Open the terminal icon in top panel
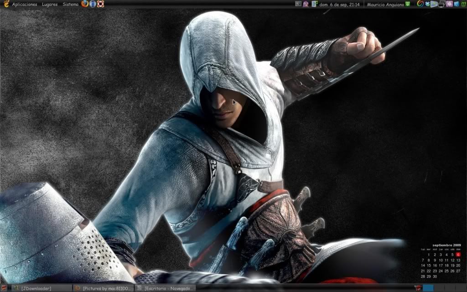The height and width of the screenshot is (292, 467). pyautogui.click(x=298, y=4)
